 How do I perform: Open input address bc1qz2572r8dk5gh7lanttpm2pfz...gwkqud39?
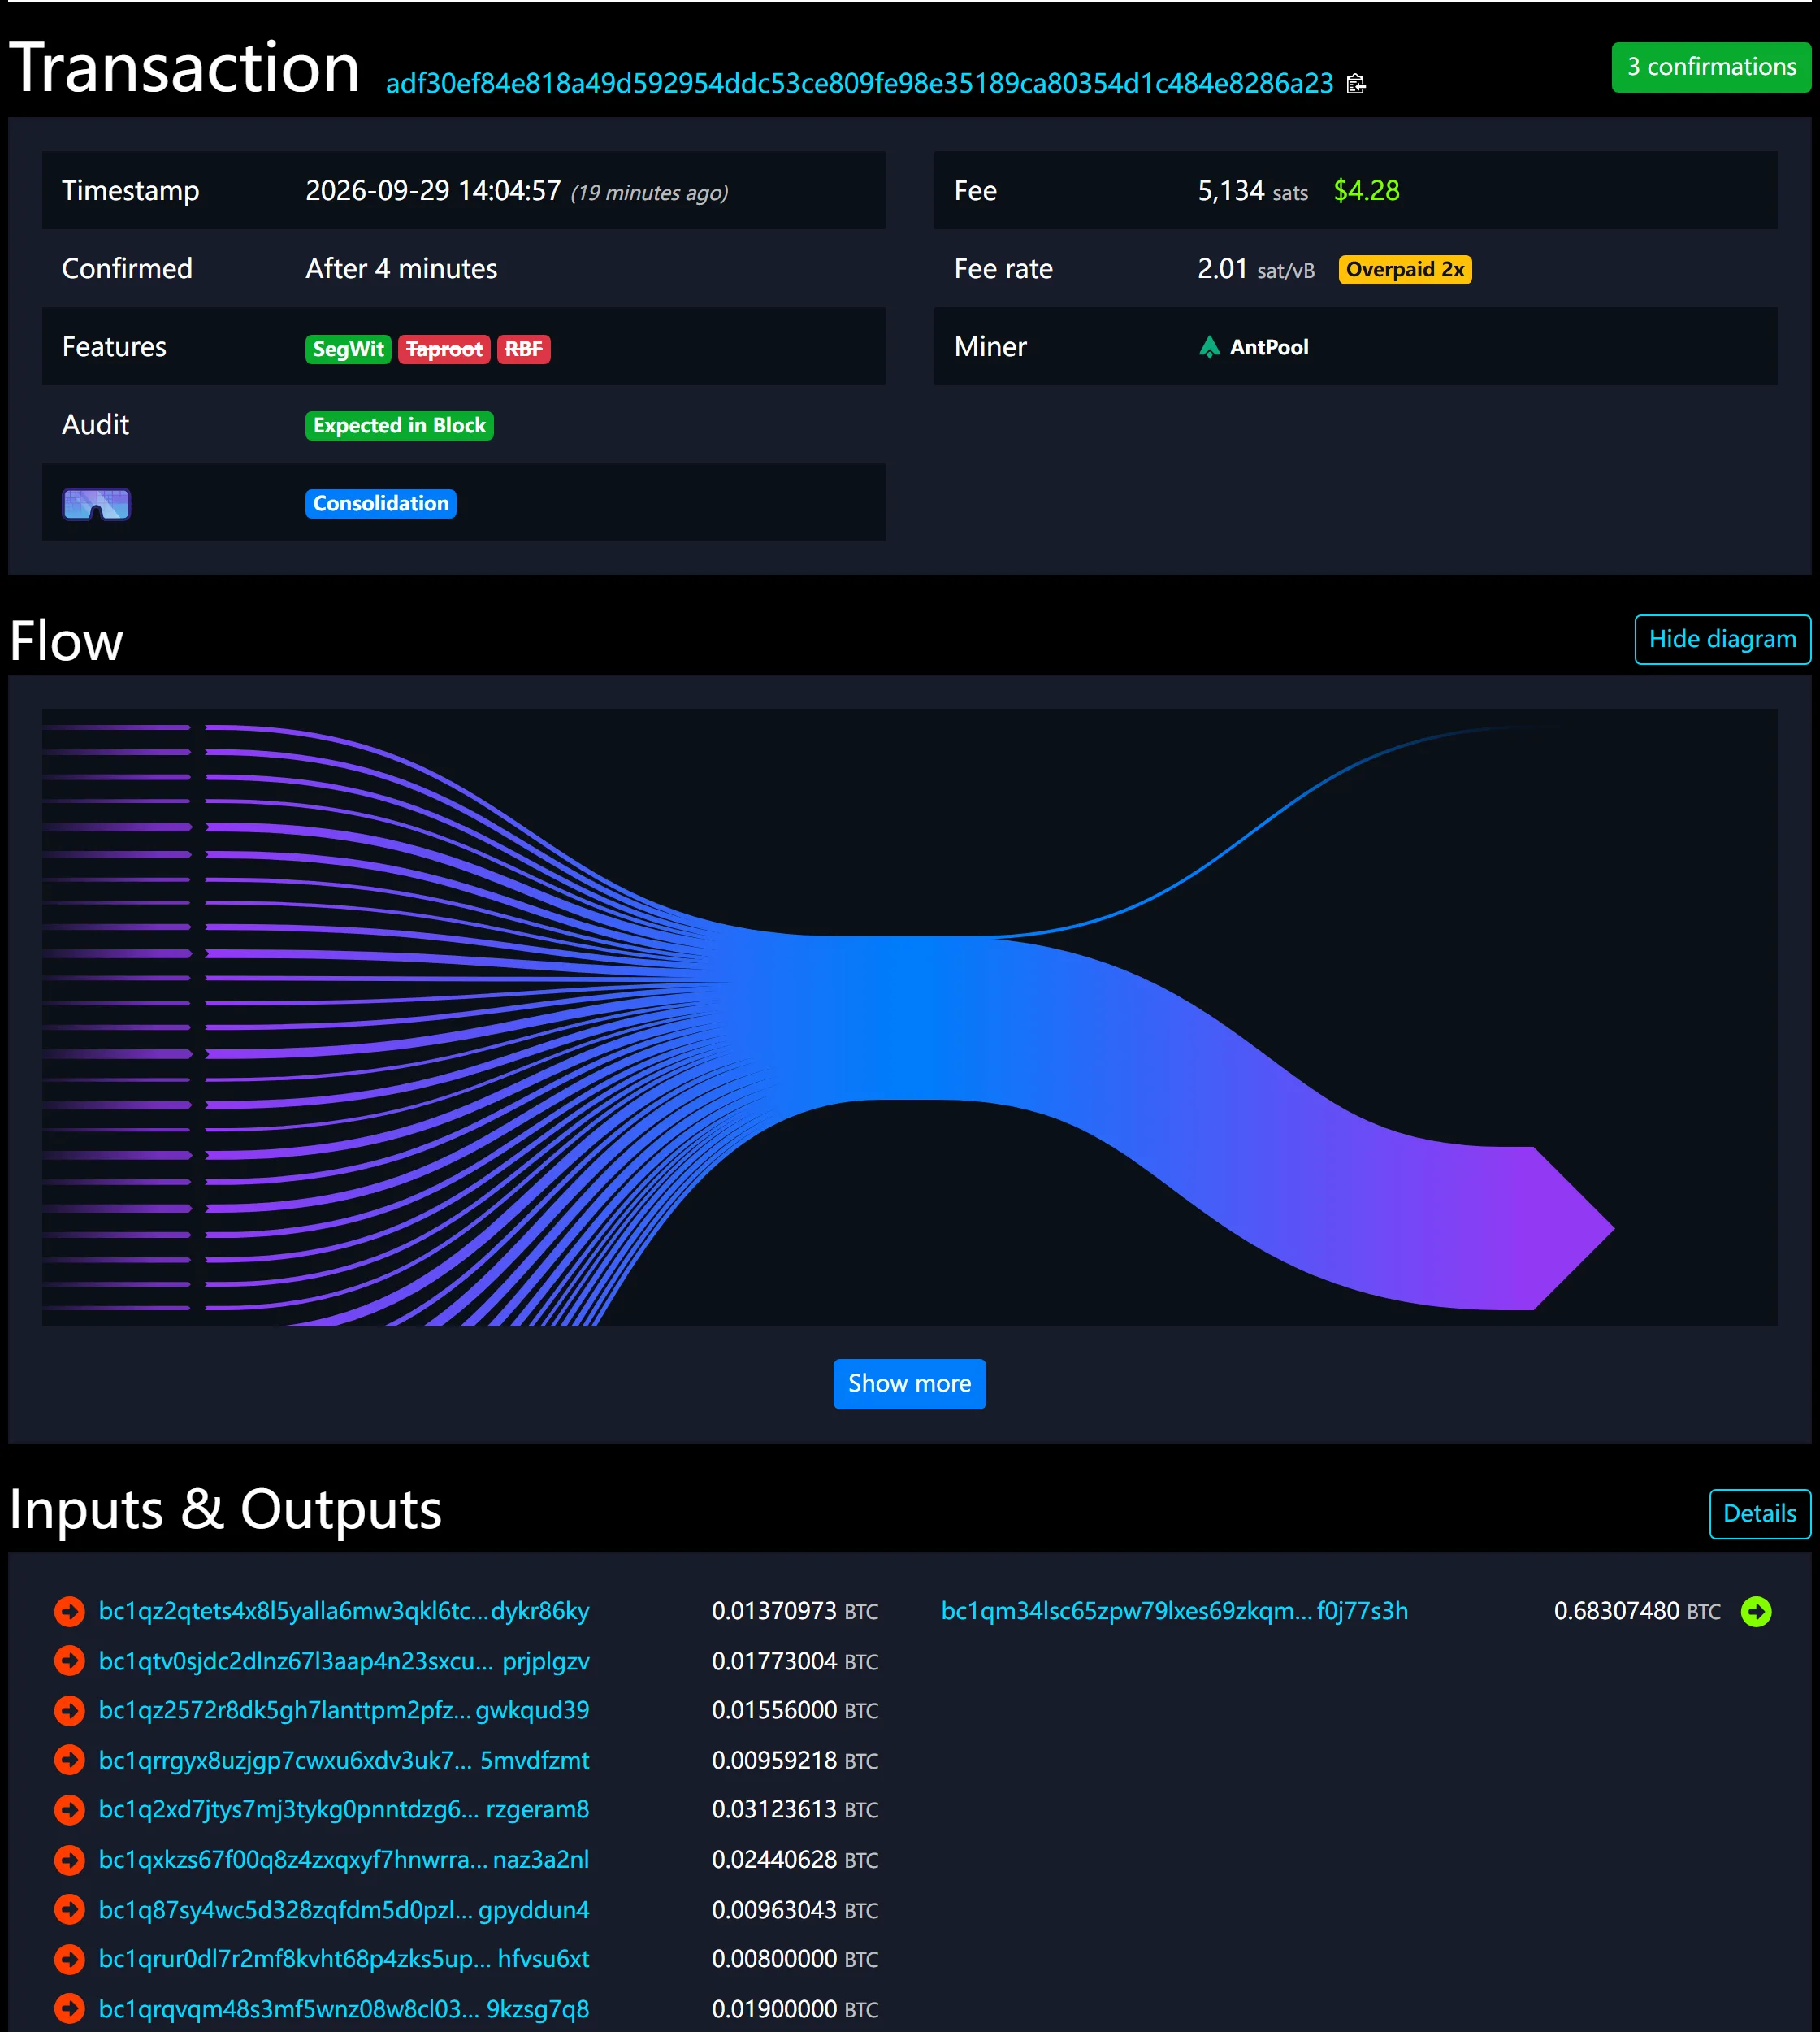(x=344, y=1710)
